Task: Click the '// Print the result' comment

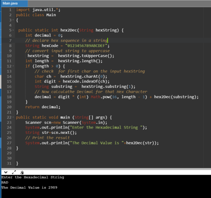Action: click(47, 138)
